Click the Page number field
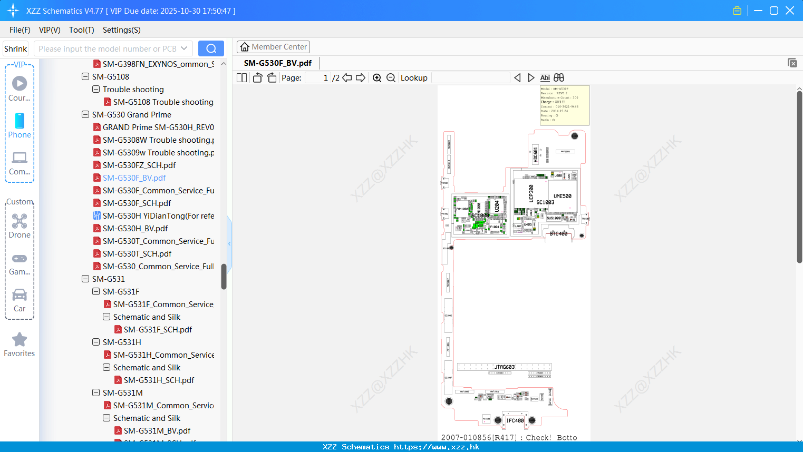This screenshot has width=803, height=452. 318,77
